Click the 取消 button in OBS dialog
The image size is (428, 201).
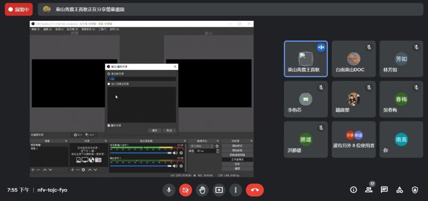[169, 130]
